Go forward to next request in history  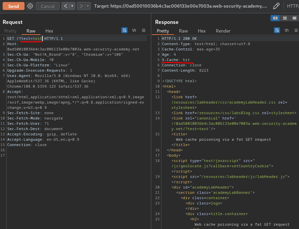(81, 6)
